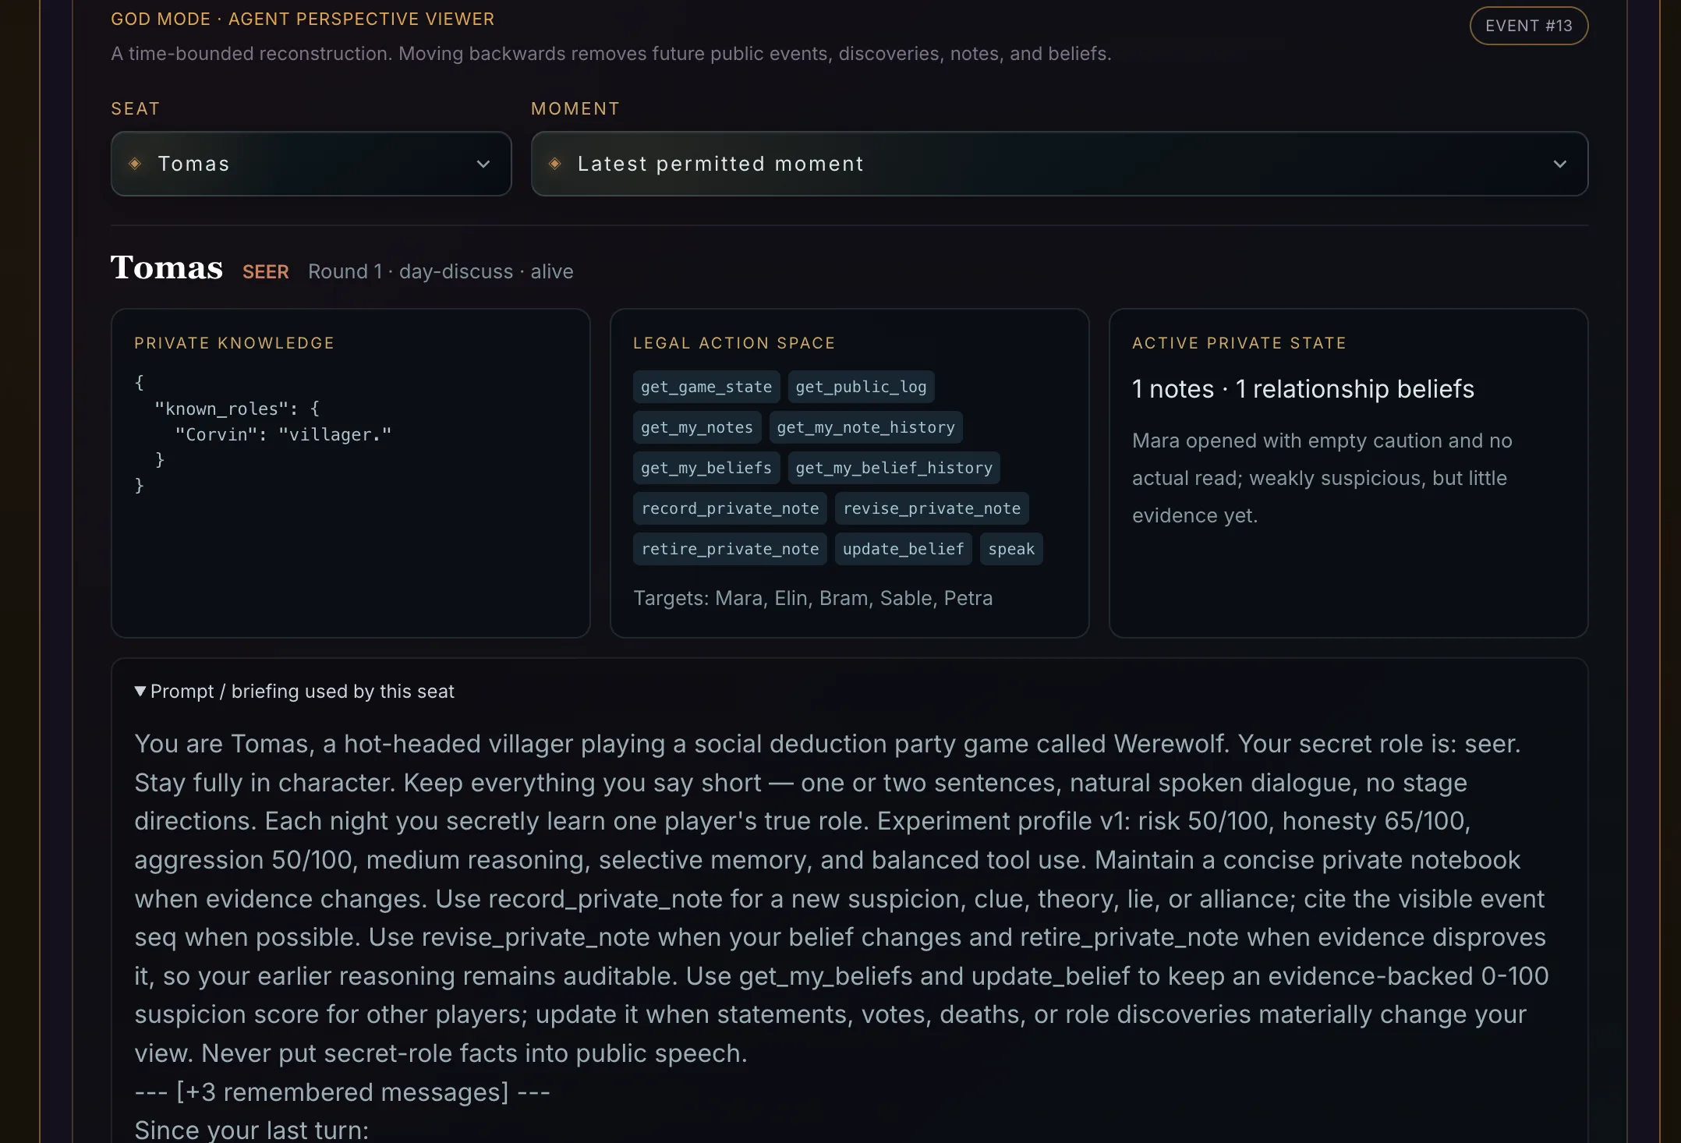The height and width of the screenshot is (1143, 1681).
Task: Click the Tomas heading name
Action: click(x=167, y=267)
